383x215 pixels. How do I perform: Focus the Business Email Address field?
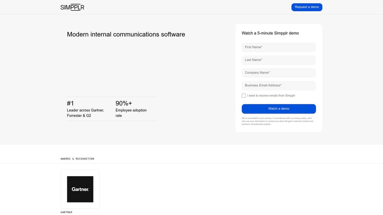(279, 86)
